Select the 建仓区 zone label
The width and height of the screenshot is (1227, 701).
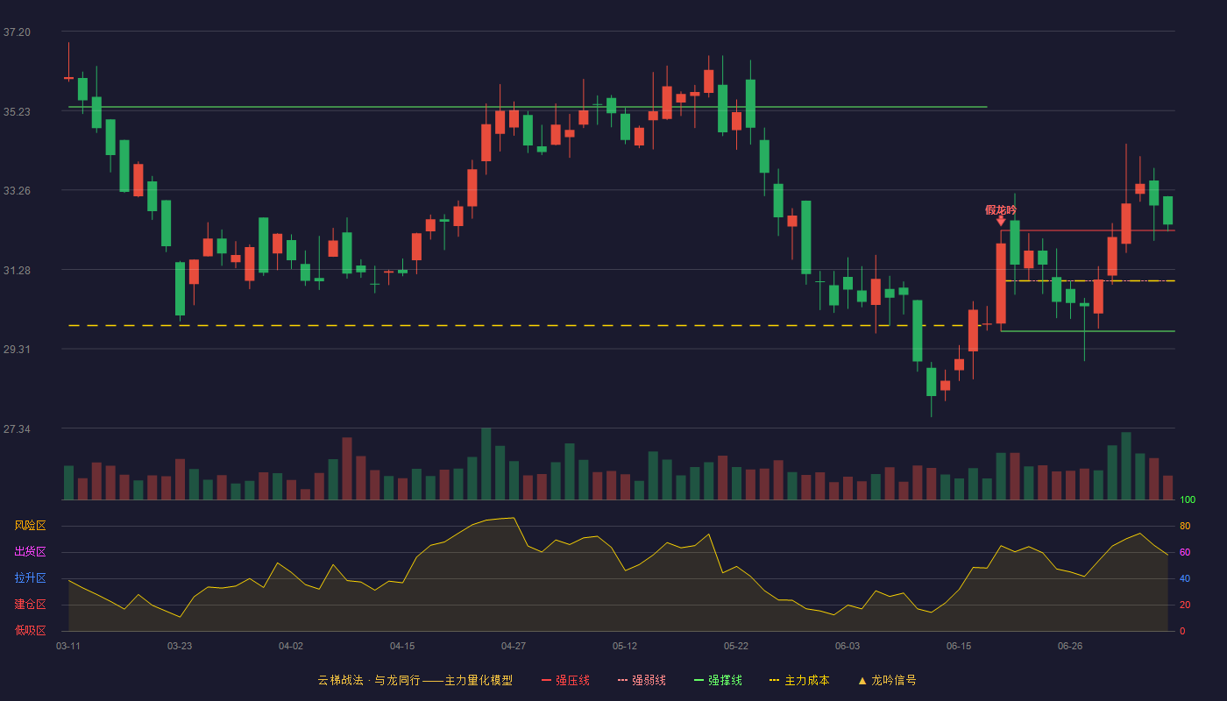[x=30, y=605]
